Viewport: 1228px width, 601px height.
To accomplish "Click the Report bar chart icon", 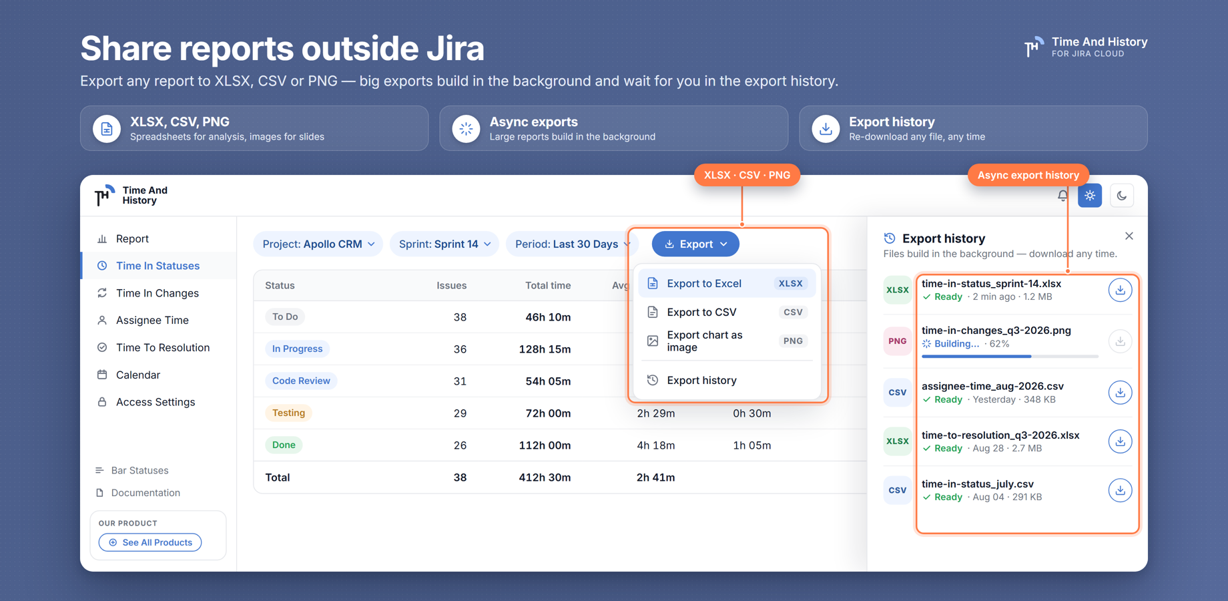I will [x=102, y=238].
